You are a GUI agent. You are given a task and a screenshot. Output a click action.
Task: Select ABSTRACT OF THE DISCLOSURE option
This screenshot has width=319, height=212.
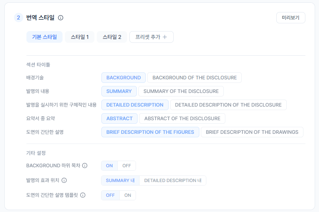(182, 118)
